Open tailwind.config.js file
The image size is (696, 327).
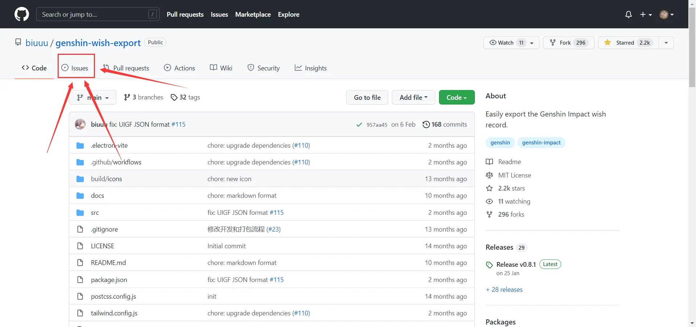tap(114, 313)
